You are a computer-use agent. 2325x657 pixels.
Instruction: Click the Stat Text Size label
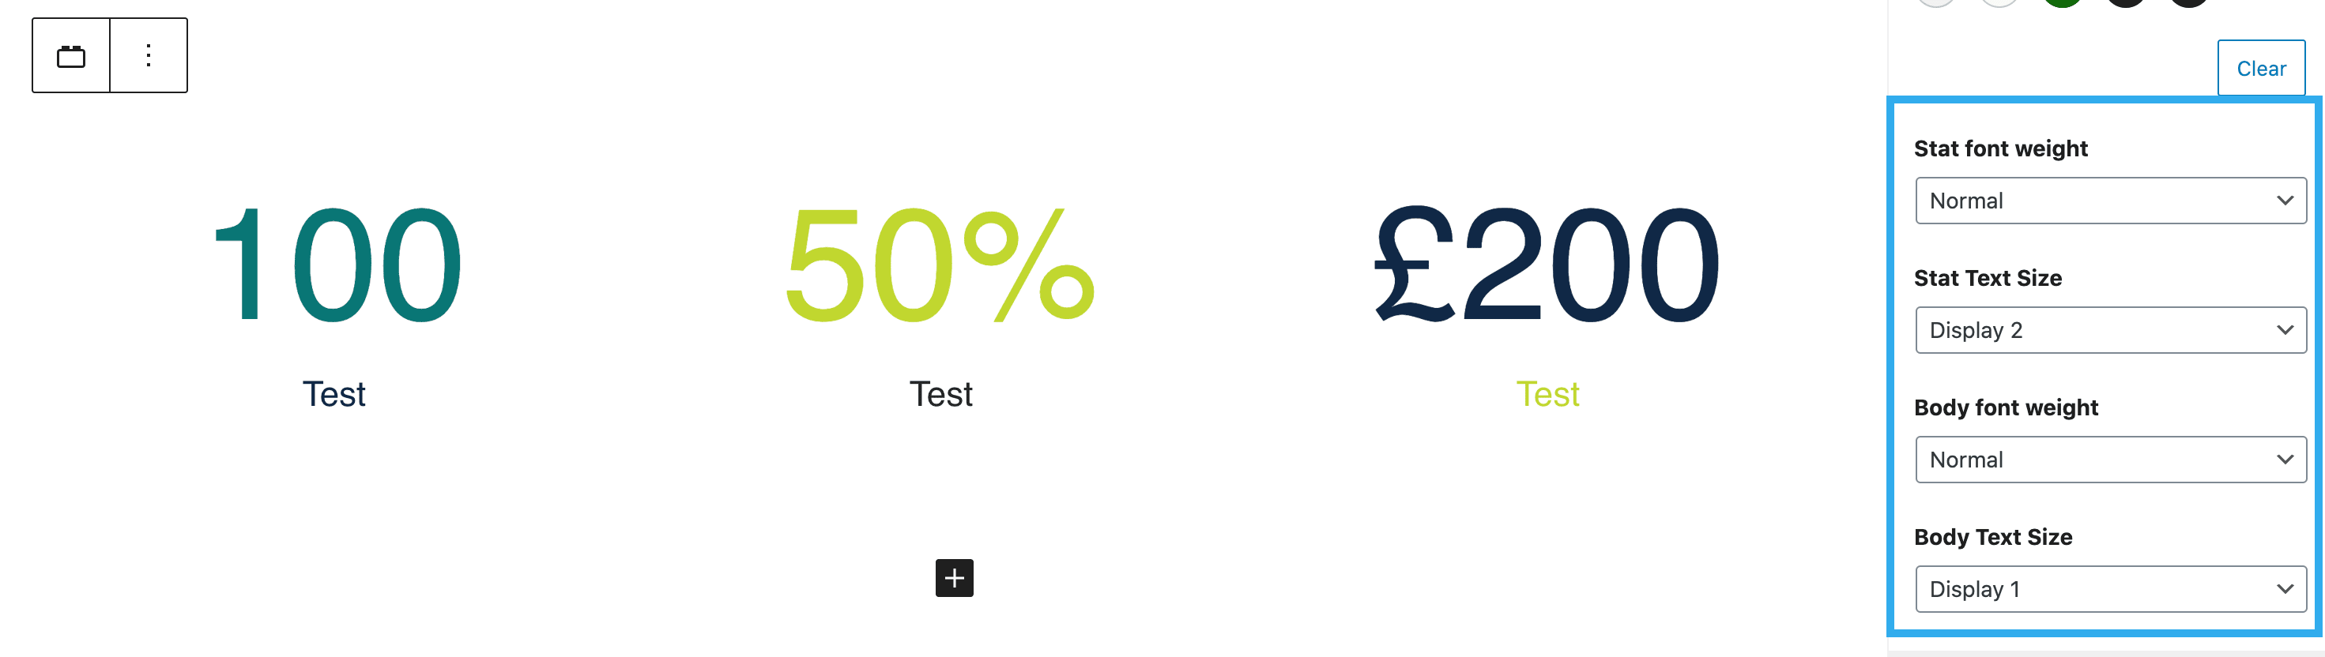click(1988, 278)
